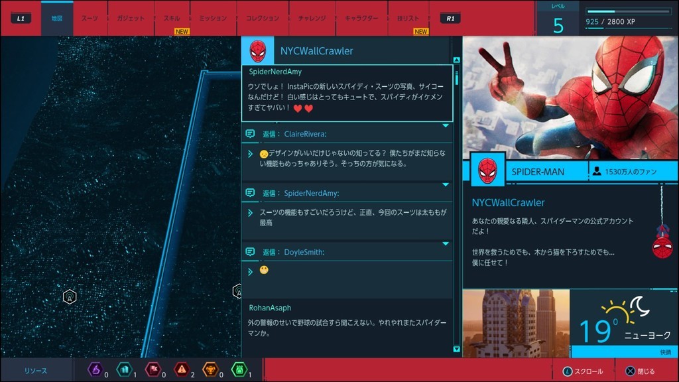Click the weather sun and moon icon
679x382 pixels.
pos(625,309)
